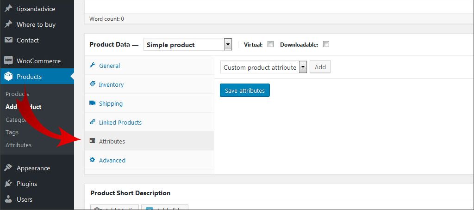
Task: Click the Products box icon in sidebar
Action: pyautogui.click(x=8, y=77)
